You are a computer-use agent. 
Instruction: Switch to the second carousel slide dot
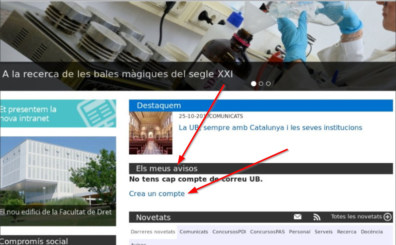tap(261, 83)
